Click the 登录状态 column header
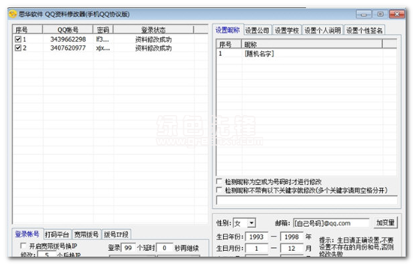 click(153, 30)
